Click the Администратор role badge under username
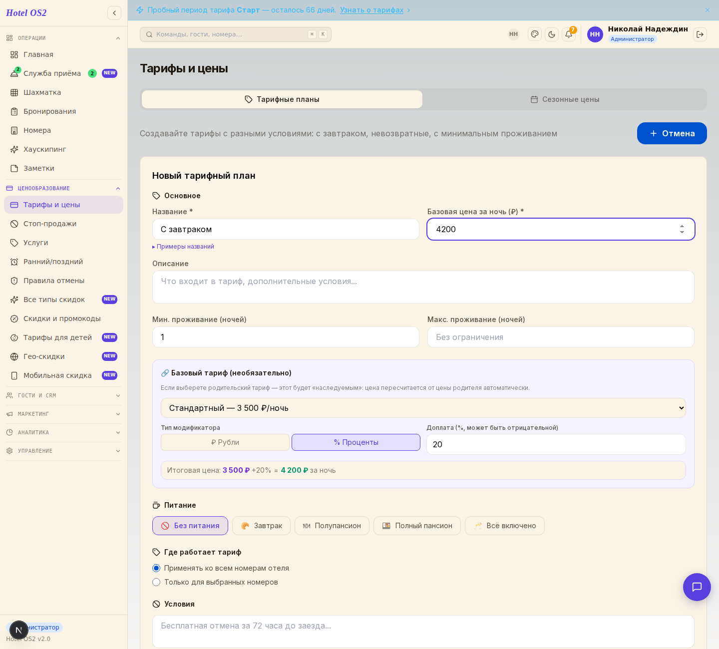The image size is (719, 649). 632,39
